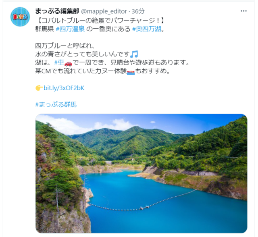Open the まっぷる編集部 display name
Viewport: 258px width, 237px height.
57,11
